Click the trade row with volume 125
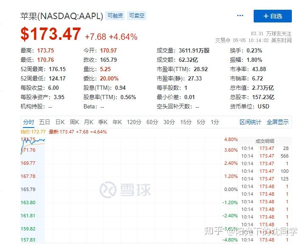305x244 pixels. pyautogui.click(x=265, y=179)
